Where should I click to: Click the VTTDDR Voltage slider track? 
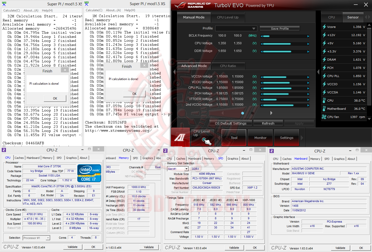pos(285,100)
